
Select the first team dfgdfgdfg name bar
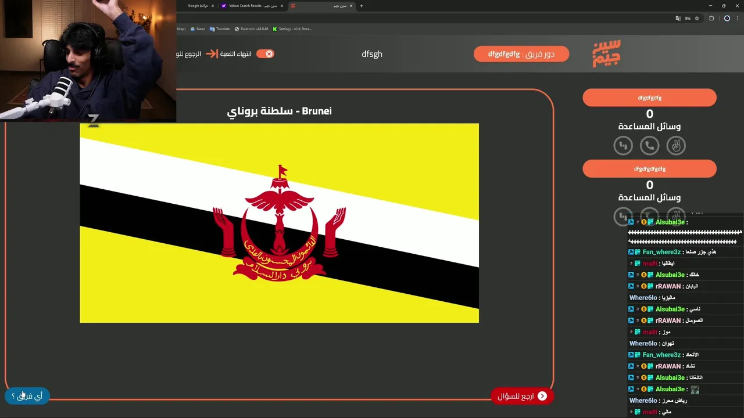point(649,98)
